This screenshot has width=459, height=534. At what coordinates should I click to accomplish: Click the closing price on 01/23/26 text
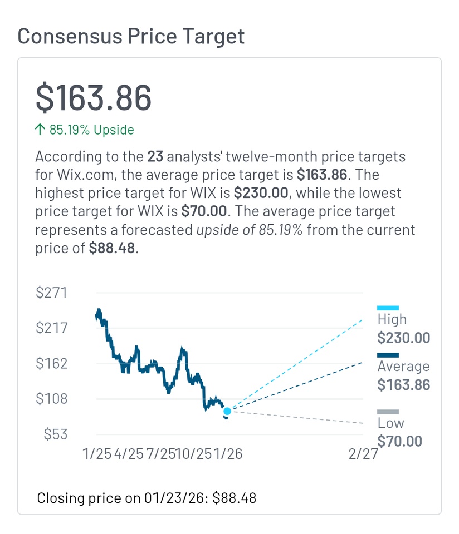[147, 497]
